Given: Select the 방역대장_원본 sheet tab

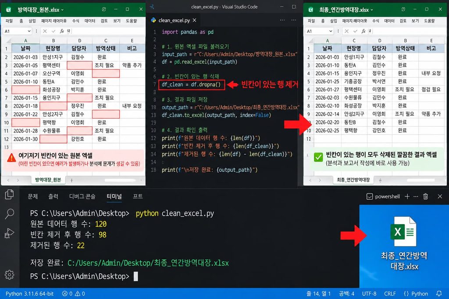Looking at the screenshot, I should tap(48, 180).
